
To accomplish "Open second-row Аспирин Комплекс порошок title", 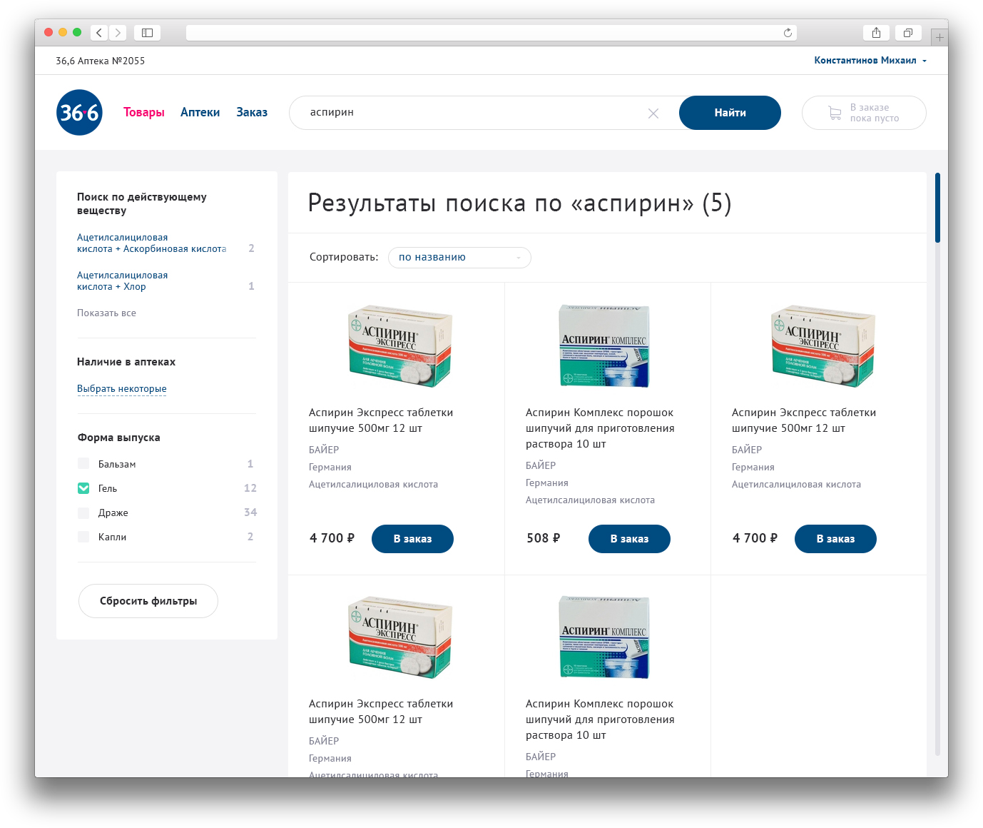I will pos(600,720).
